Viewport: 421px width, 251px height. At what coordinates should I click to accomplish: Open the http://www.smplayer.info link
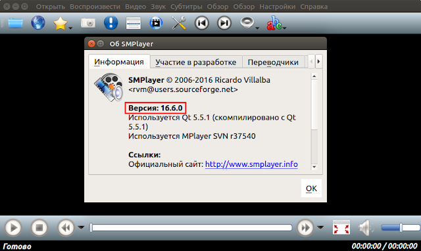(x=251, y=164)
